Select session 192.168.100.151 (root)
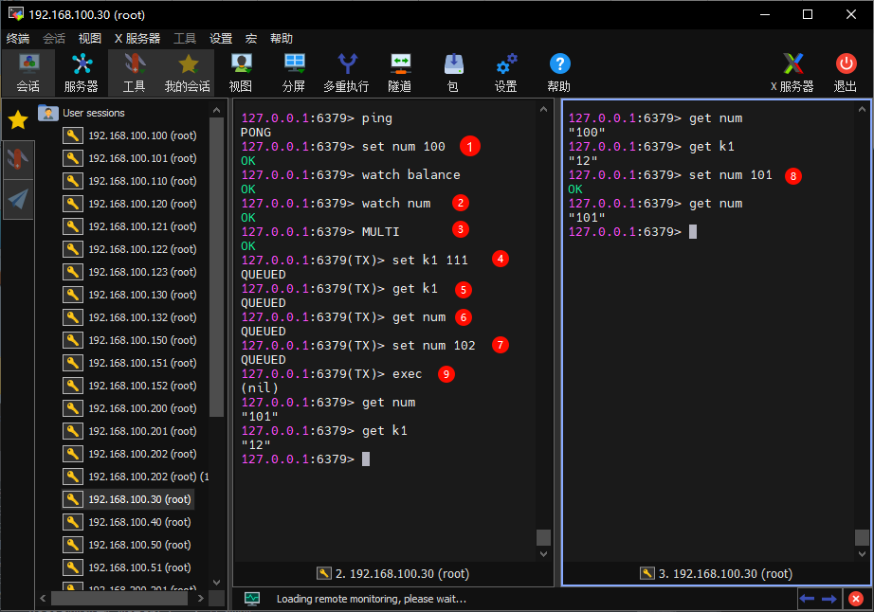Viewport: 874px width, 612px height. coord(130,363)
